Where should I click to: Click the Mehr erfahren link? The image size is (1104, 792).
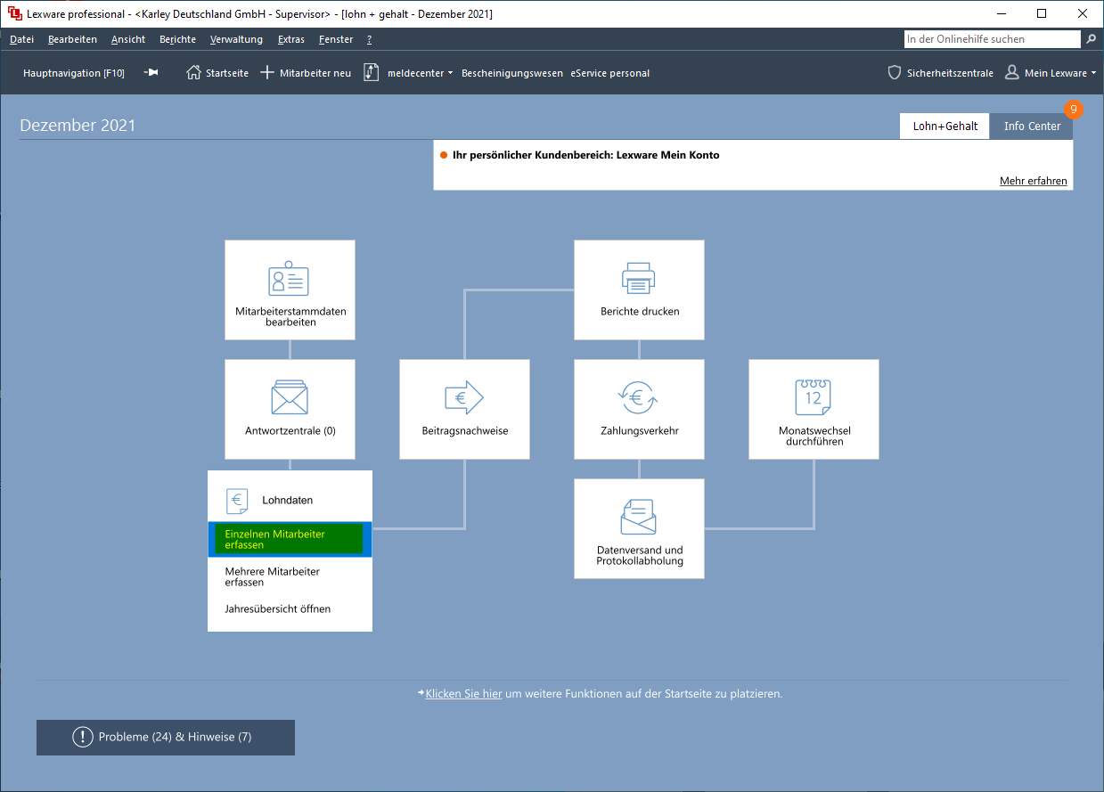(x=1034, y=181)
